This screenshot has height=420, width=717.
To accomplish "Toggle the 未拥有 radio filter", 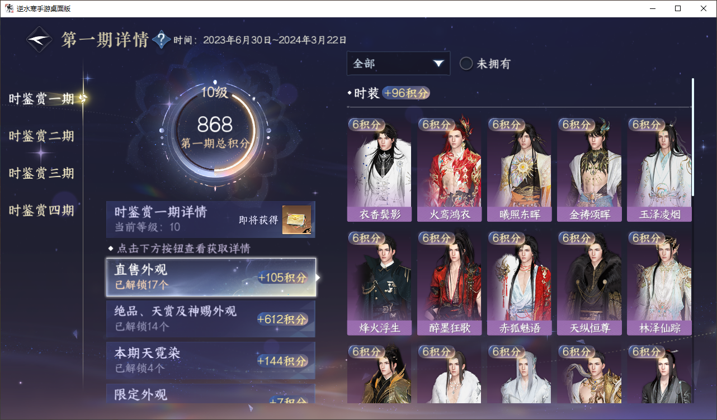I will 485,64.
